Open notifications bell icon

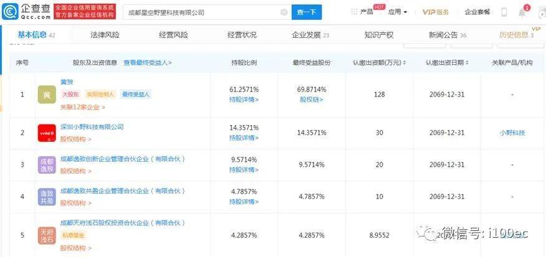tap(522, 13)
